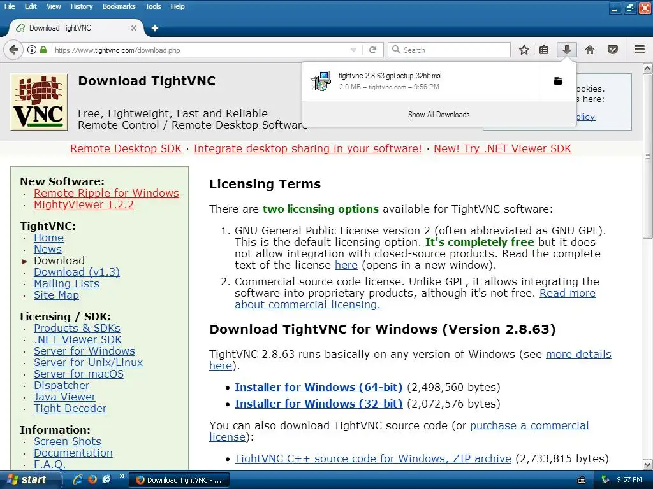Go to the home page icon
Screen dimensions: 653x489
coord(590,50)
